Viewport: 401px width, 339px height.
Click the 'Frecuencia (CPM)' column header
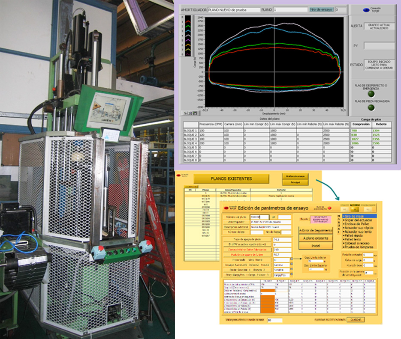(211, 124)
